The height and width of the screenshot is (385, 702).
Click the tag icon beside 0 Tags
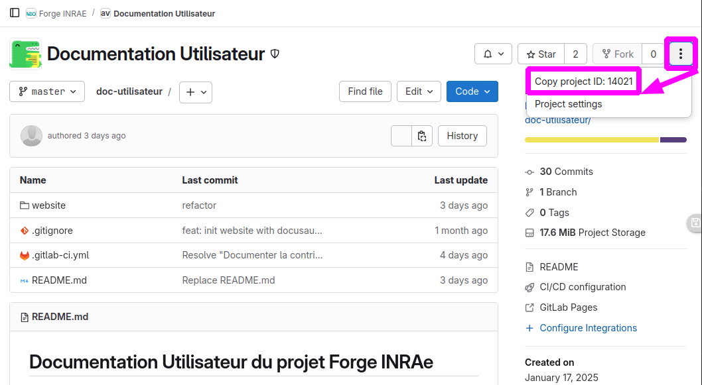point(529,213)
